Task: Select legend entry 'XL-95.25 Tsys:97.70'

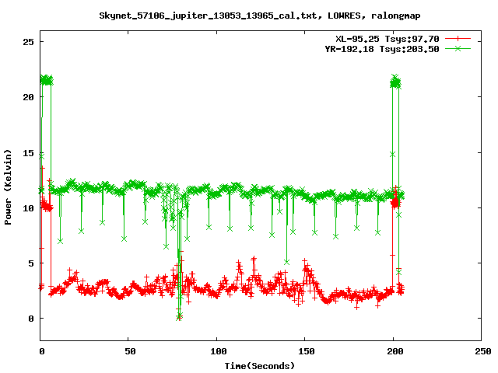Action: click(388, 39)
